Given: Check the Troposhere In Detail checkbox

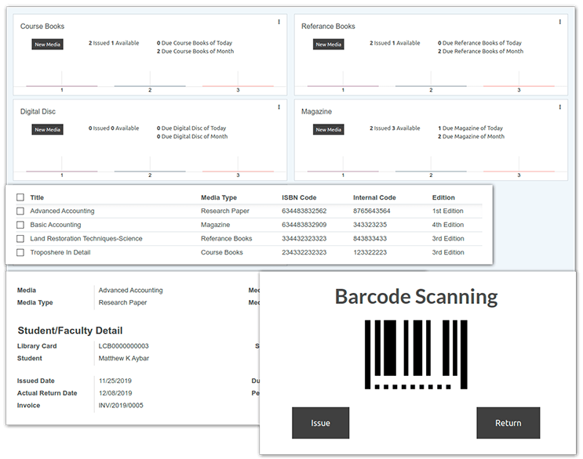Looking at the screenshot, I should [x=20, y=252].
